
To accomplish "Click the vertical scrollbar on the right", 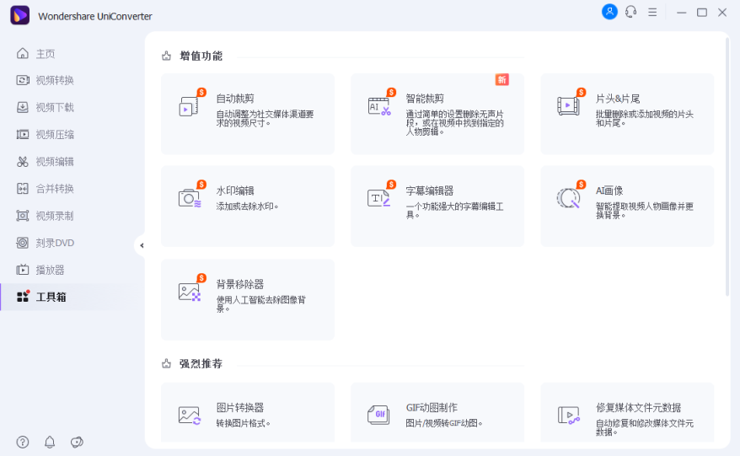I will point(727,167).
